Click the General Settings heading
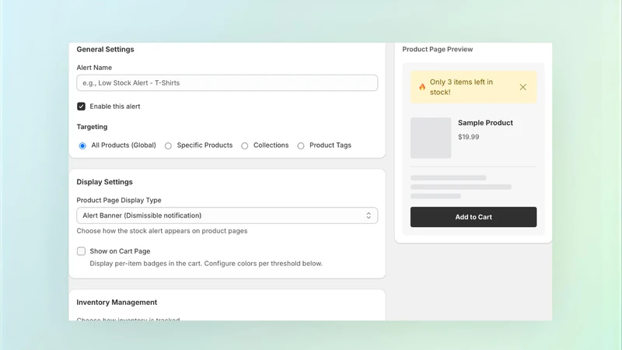 coord(105,49)
